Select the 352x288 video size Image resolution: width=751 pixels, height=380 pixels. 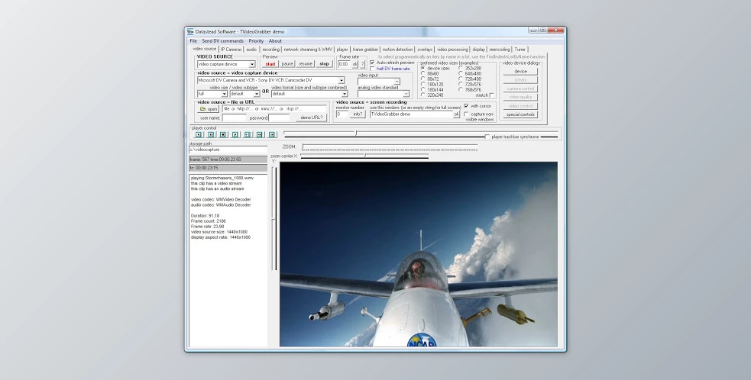pyautogui.click(x=461, y=68)
